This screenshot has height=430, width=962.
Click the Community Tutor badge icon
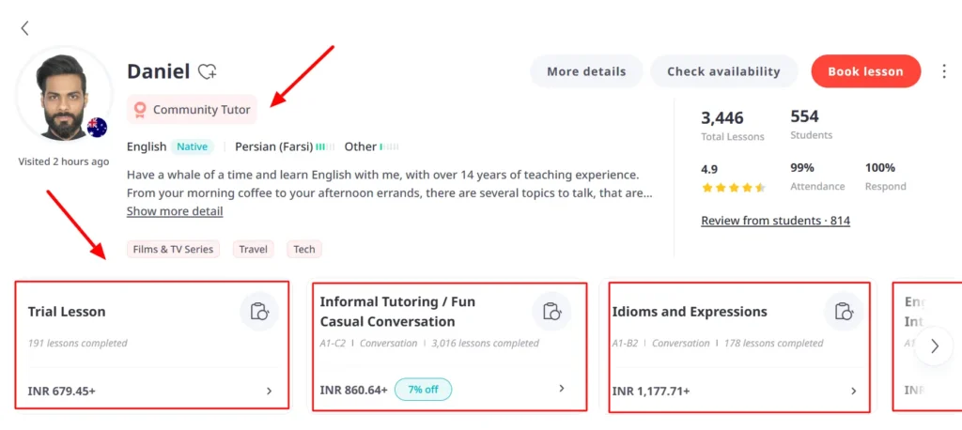click(140, 110)
